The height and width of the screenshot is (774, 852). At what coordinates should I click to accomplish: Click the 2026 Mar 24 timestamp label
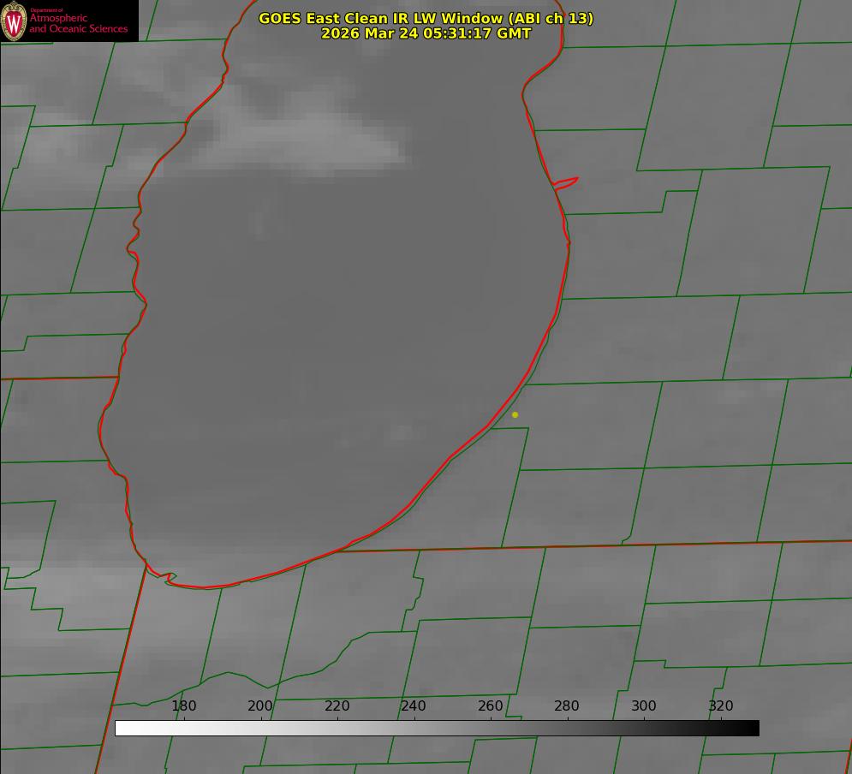pyautogui.click(x=426, y=33)
